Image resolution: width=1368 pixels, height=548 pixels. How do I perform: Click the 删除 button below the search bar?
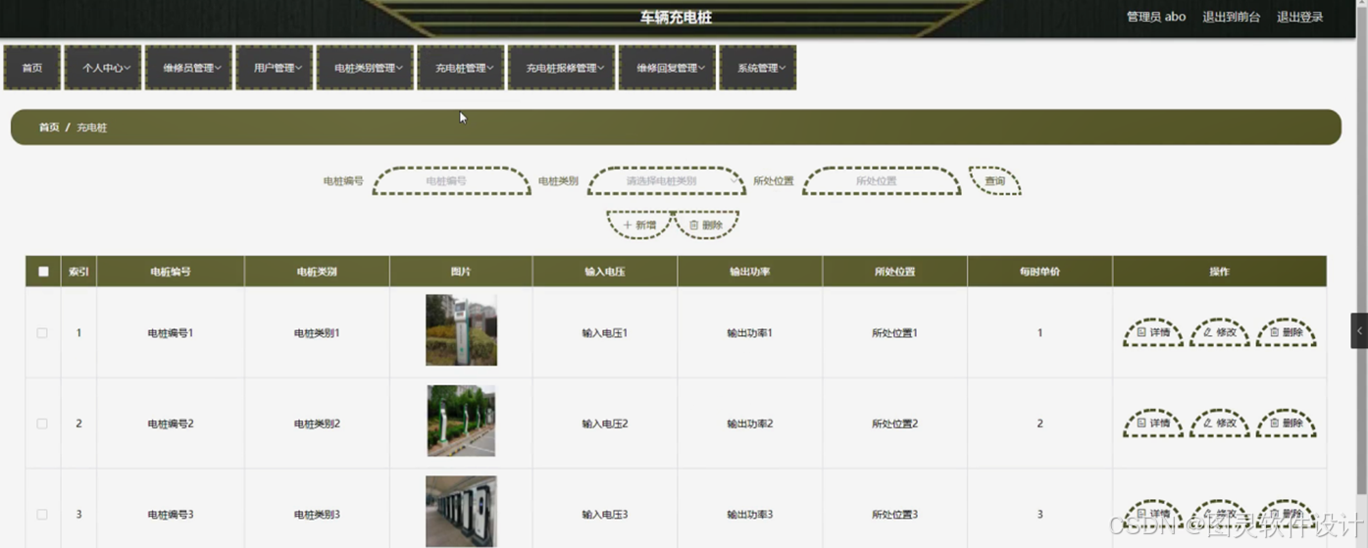point(706,224)
